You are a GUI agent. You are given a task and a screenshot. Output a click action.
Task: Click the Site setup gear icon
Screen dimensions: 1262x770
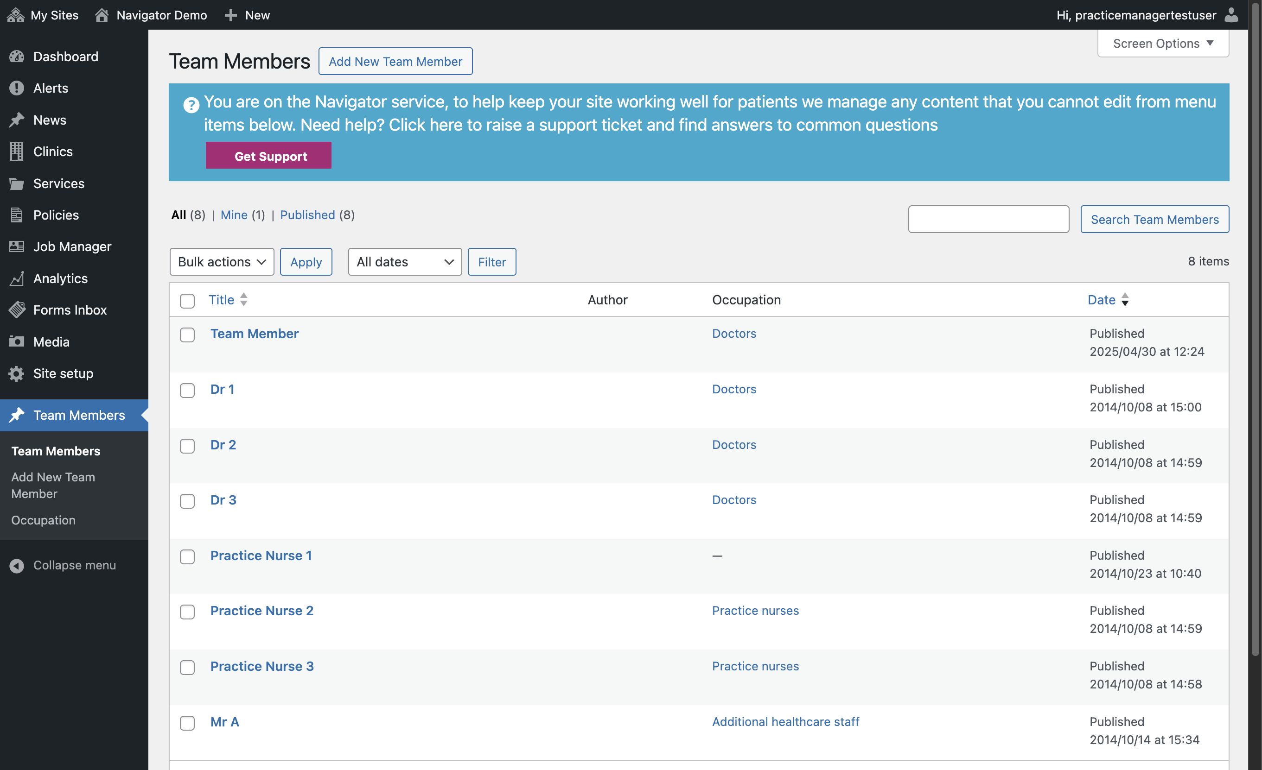pos(17,373)
